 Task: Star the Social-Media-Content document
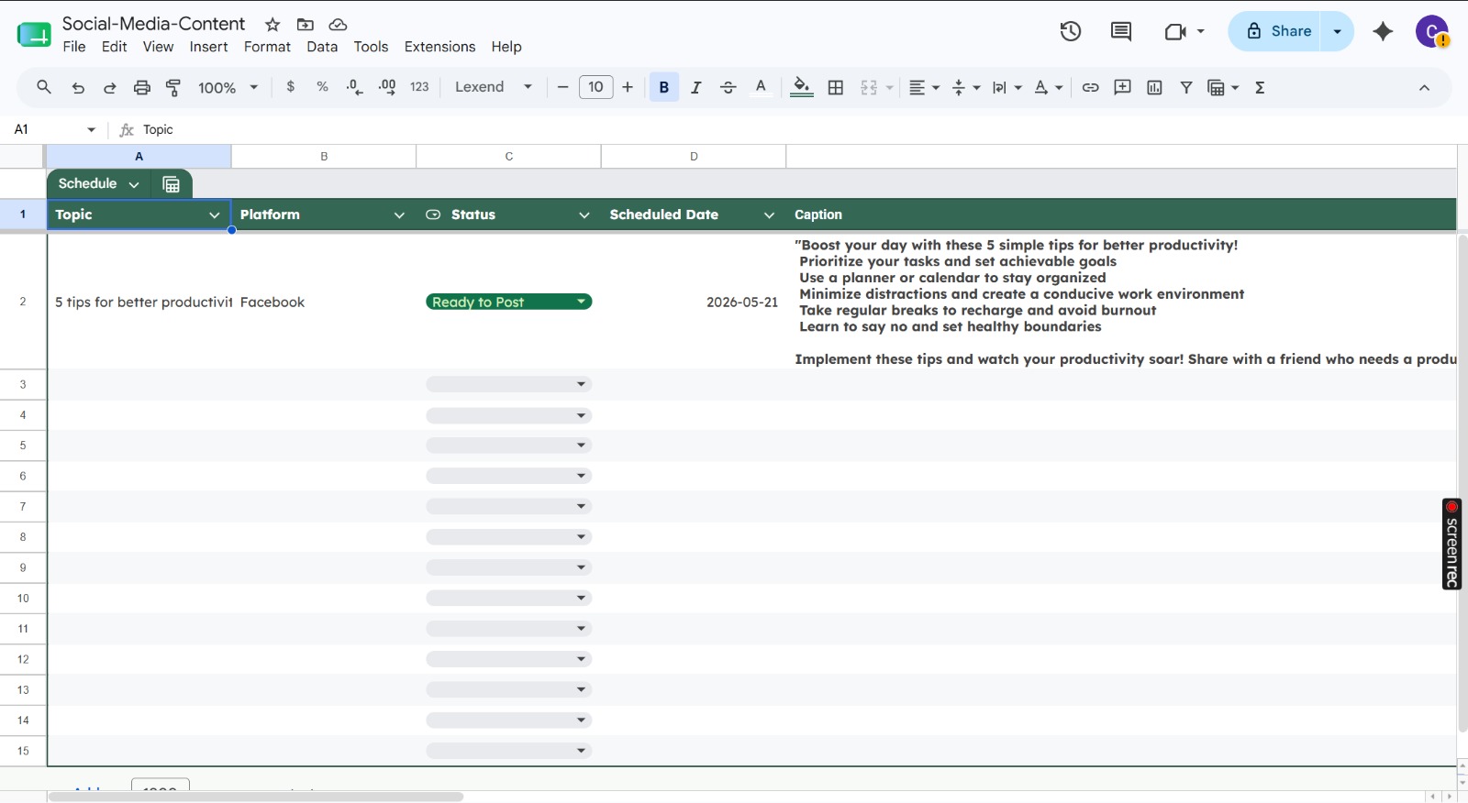(x=272, y=25)
